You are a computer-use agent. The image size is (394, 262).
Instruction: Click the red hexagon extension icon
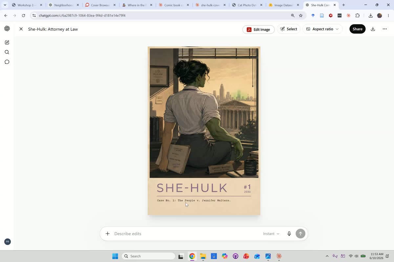(331, 15)
